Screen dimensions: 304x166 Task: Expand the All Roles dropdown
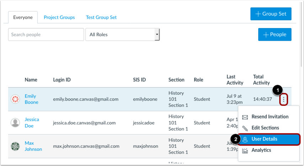122,34
